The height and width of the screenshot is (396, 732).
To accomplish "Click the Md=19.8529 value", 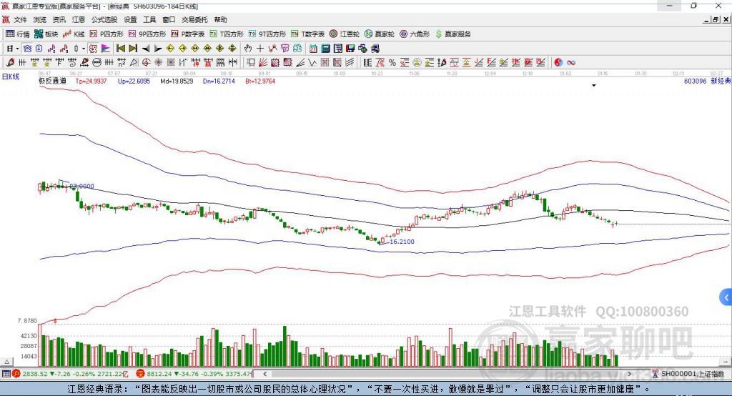I will [x=177, y=81].
